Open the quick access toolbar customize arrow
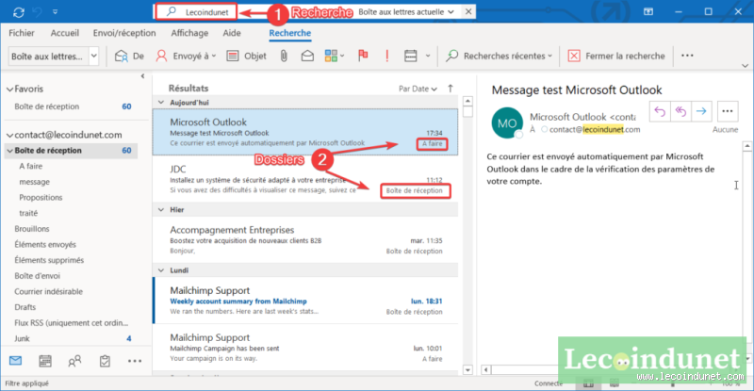 (x=55, y=12)
